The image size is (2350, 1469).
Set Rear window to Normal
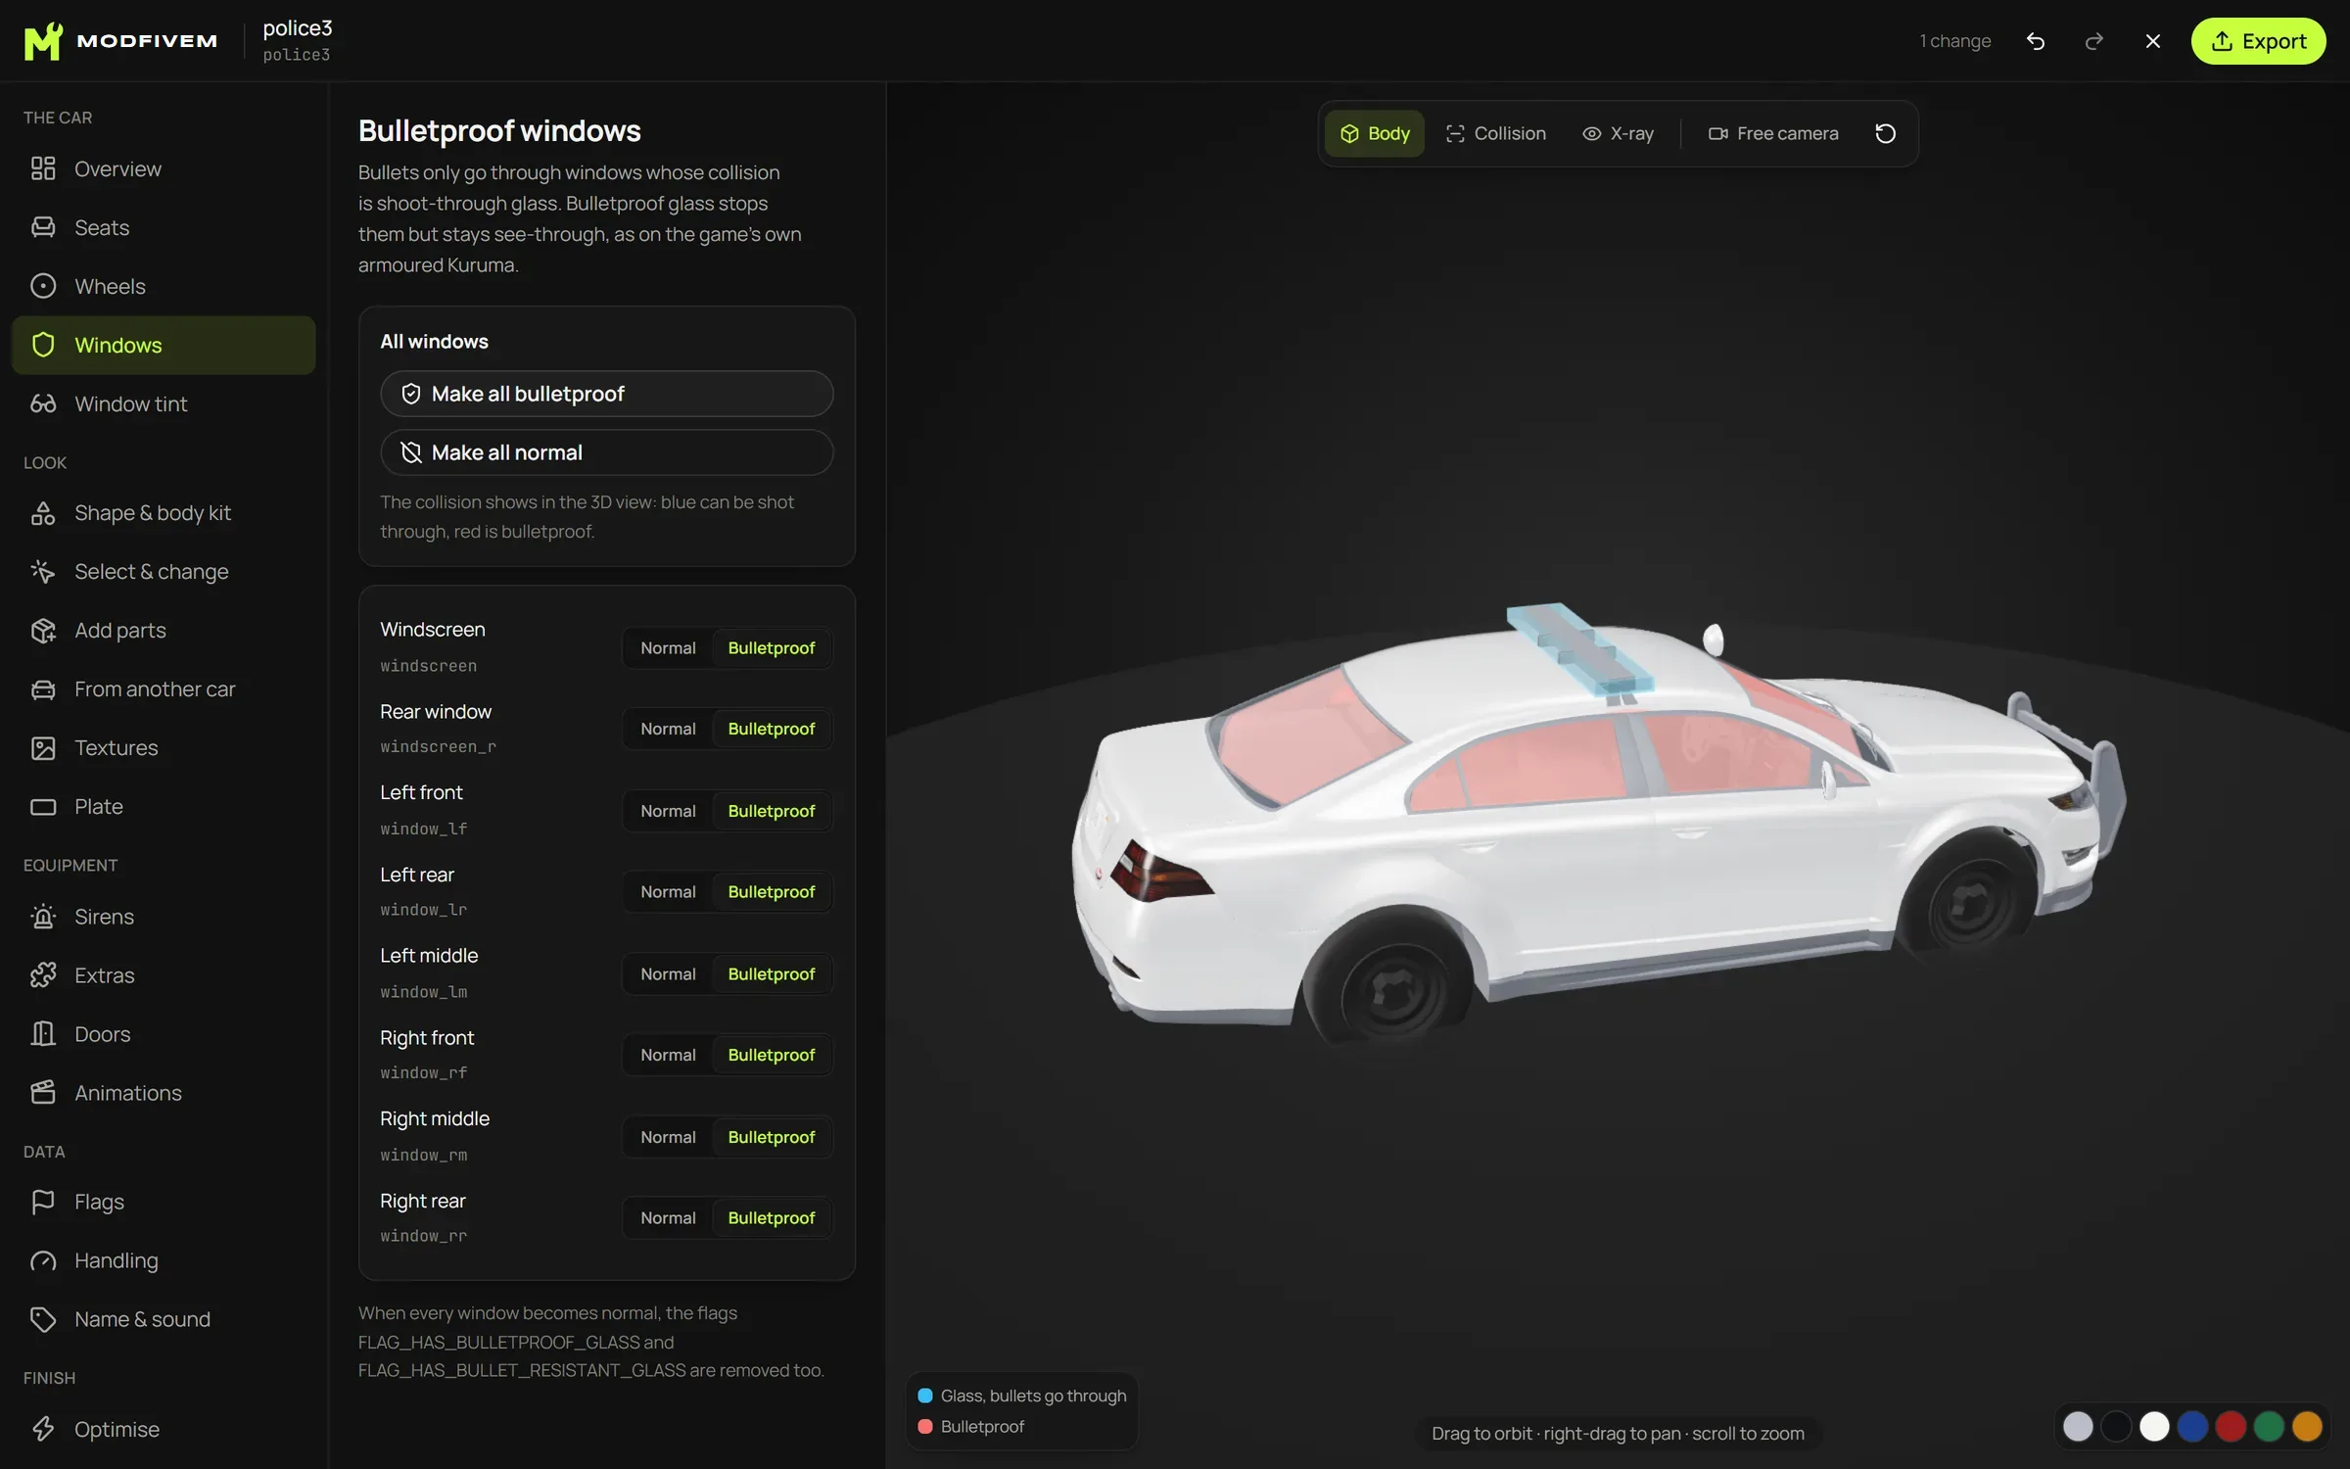click(x=668, y=729)
